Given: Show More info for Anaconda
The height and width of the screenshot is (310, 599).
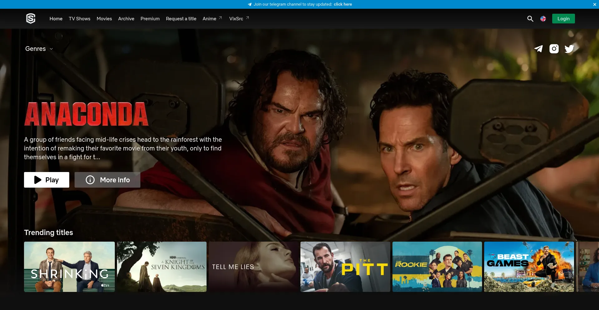Looking at the screenshot, I should 107,180.
